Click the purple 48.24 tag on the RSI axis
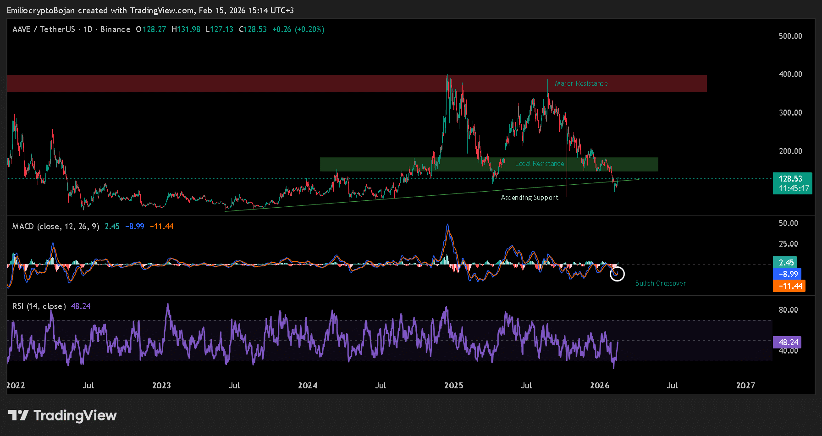This screenshot has width=822, height=436. [x=787, y=342]
